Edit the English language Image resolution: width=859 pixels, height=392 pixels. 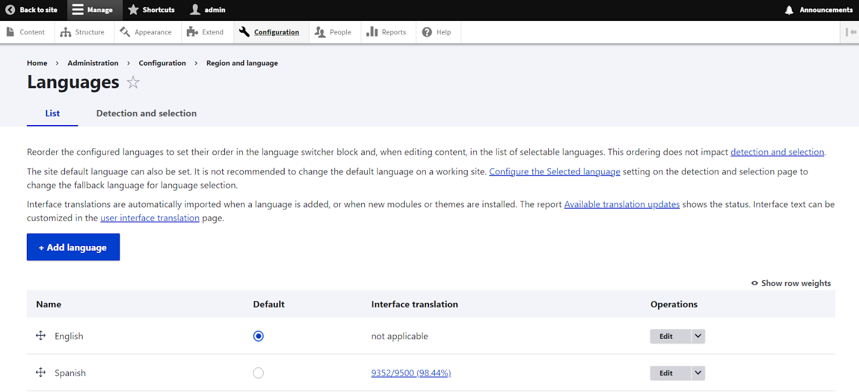[670, 336]
